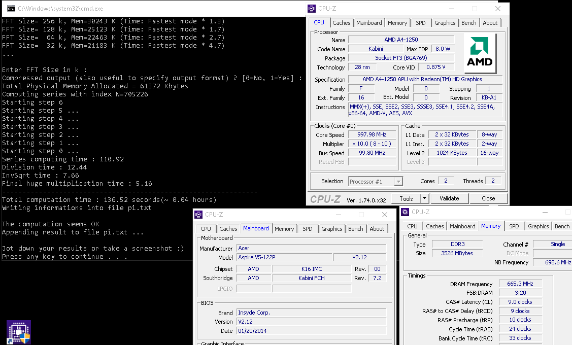The height and width of the screenshot is (345, 572).
Task: Click the CAS# Latency value 9.0 clocks
Action: [x=520, y=302]
